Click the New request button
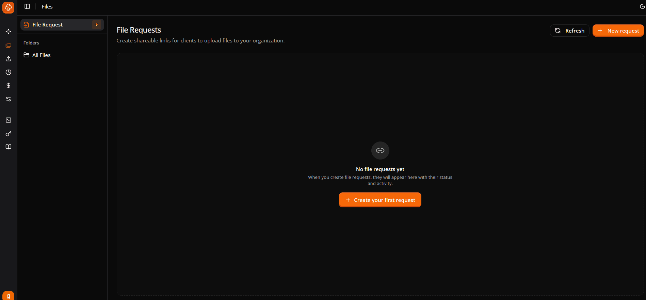 pos(618,31)
